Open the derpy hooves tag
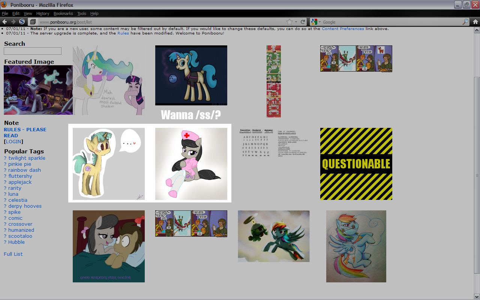480x300 pixels. 25,206
